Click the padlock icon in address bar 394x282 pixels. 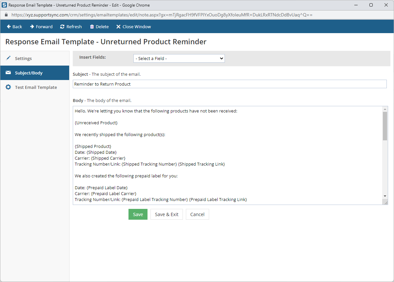[6, 15]
